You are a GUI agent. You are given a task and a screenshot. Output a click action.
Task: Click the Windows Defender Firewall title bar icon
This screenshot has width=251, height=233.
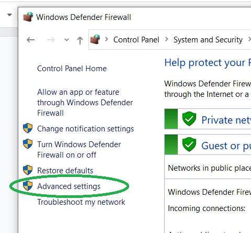(x=28, y=17)
